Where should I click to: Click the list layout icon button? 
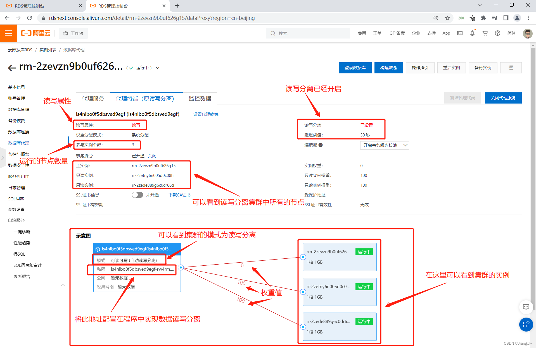click(511, 68)
